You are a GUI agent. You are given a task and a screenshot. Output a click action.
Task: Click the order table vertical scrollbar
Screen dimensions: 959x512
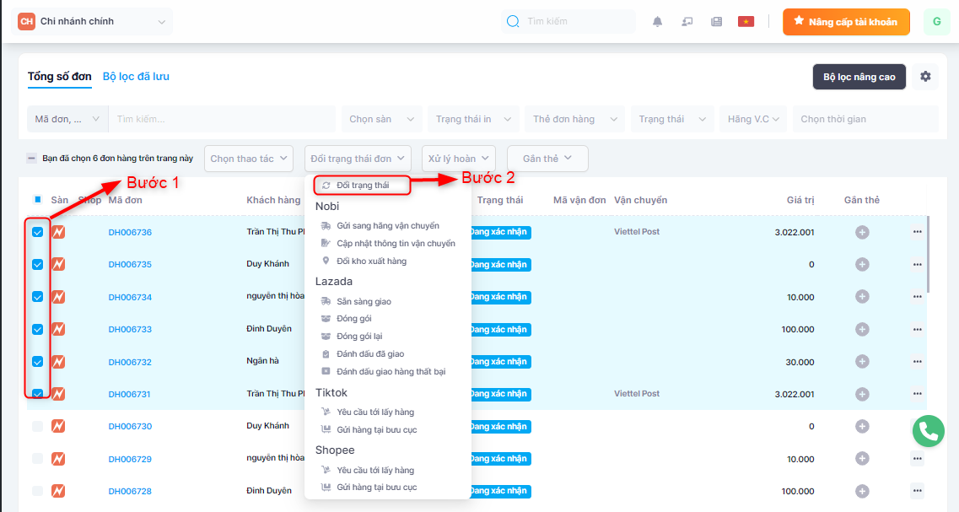coord(928,253)
